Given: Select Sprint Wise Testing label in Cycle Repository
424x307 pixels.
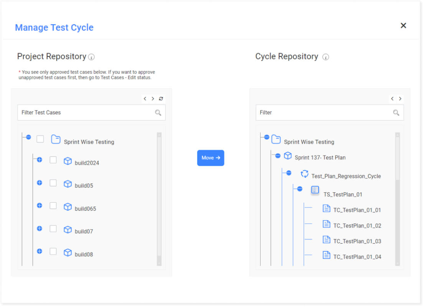Looking at the screenshot, I should 309,142.
